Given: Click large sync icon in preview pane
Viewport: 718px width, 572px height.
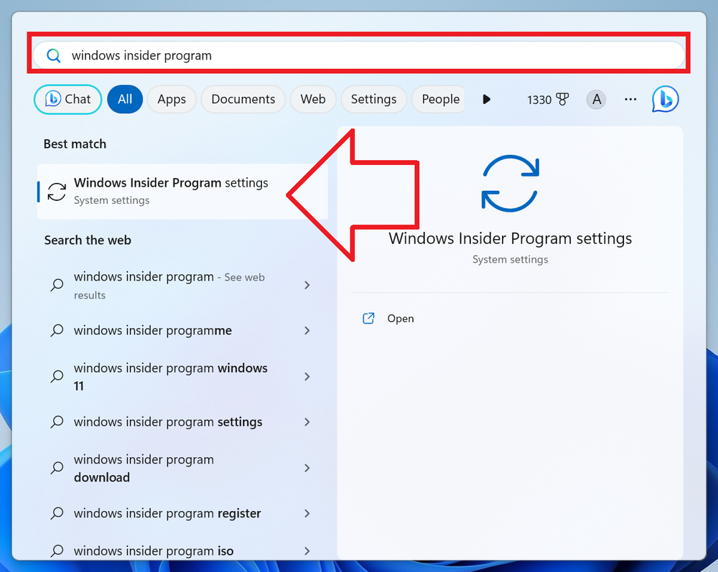Looking at the screenshot, I should tap(510, 184).
